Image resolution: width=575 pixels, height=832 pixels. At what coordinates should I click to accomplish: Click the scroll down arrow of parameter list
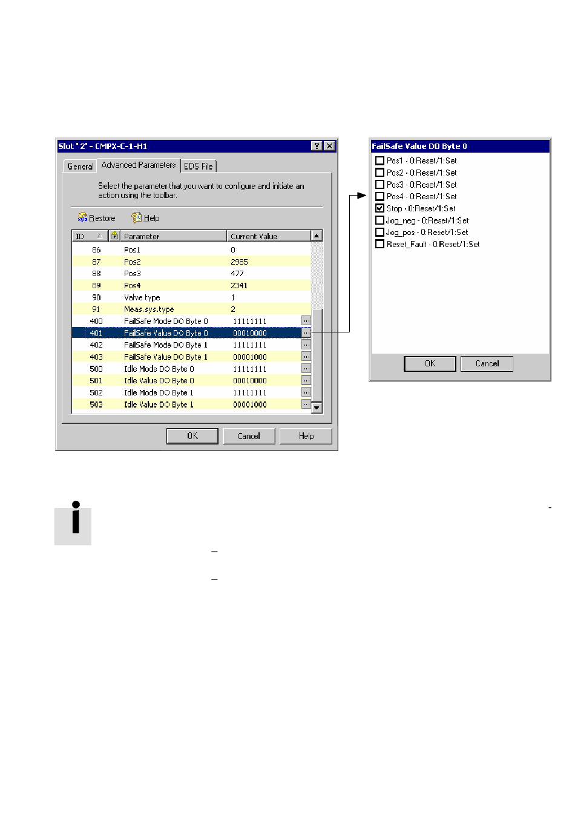(x=317, y=408)
